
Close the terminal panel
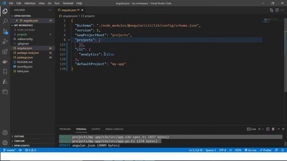pos(283,129)
